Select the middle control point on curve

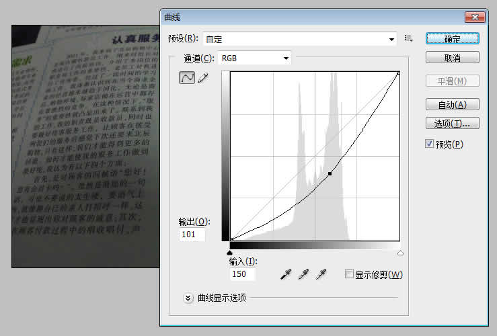[330, 174]
